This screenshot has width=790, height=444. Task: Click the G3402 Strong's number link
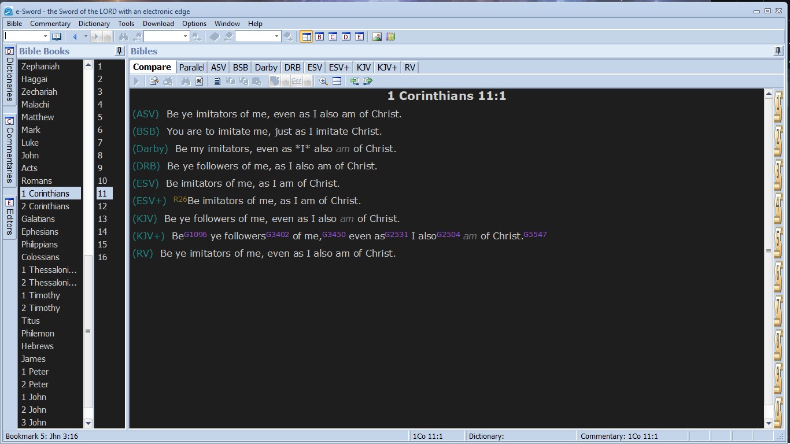(278, 235)
